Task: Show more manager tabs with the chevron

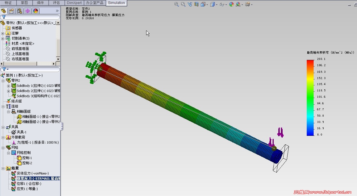Action: (x=57, y=11)
